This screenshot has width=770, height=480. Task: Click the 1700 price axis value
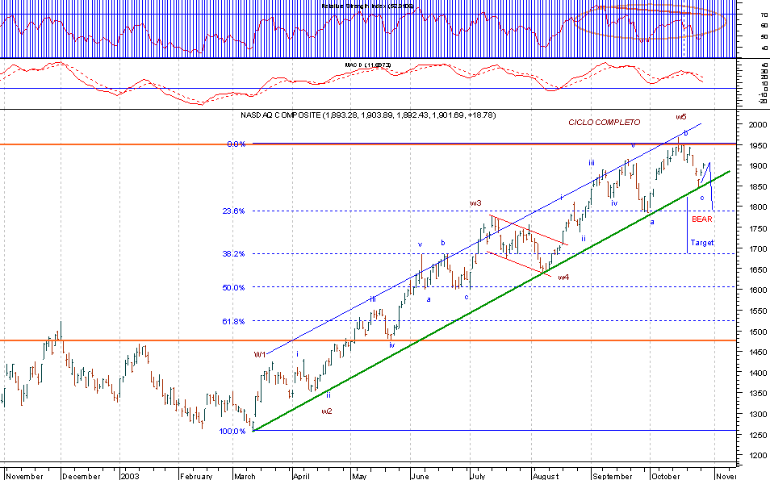[759, 249]
